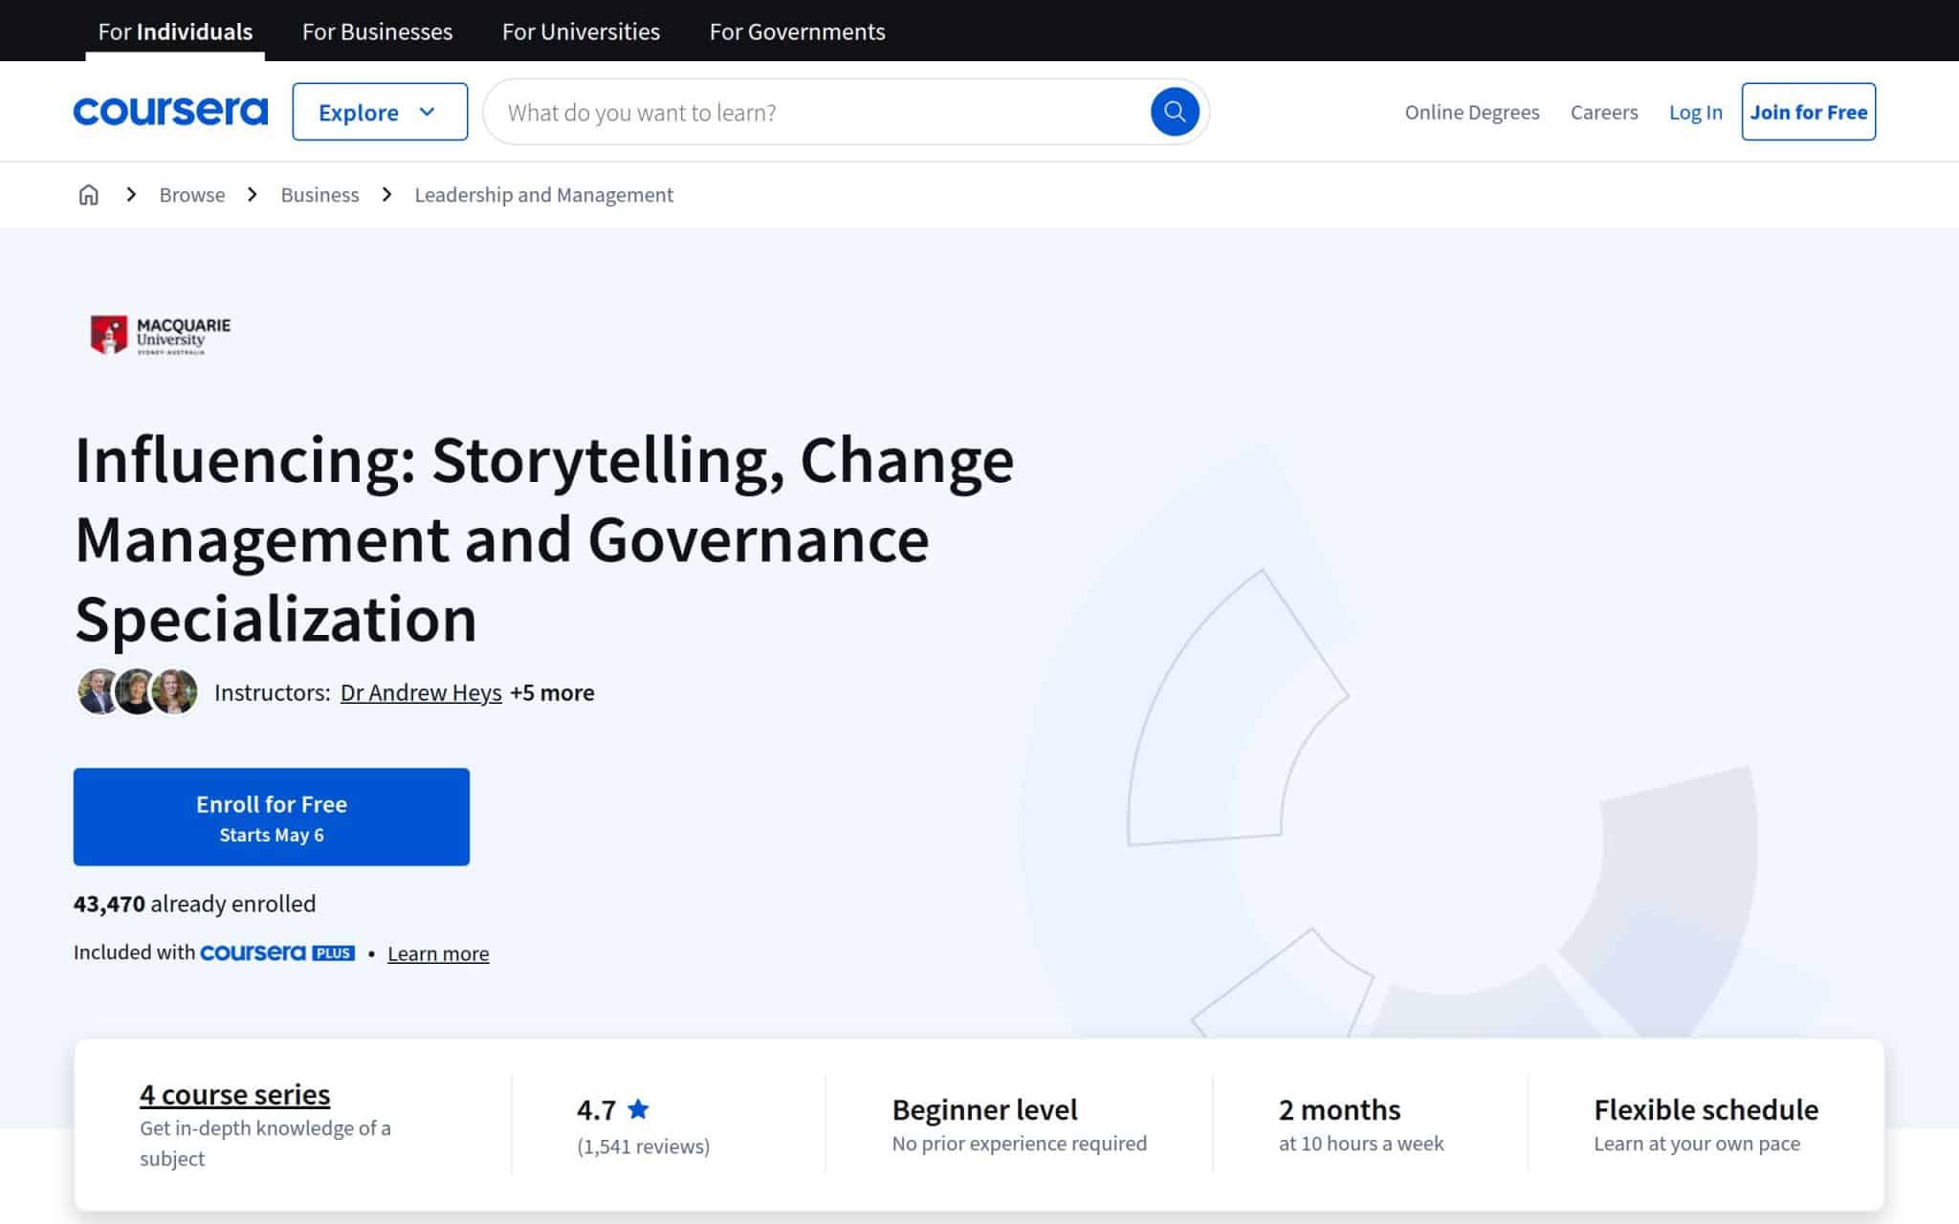Switch to the For Universities tab
The image size is (1959, 1224).
click(x=581, y=32)
